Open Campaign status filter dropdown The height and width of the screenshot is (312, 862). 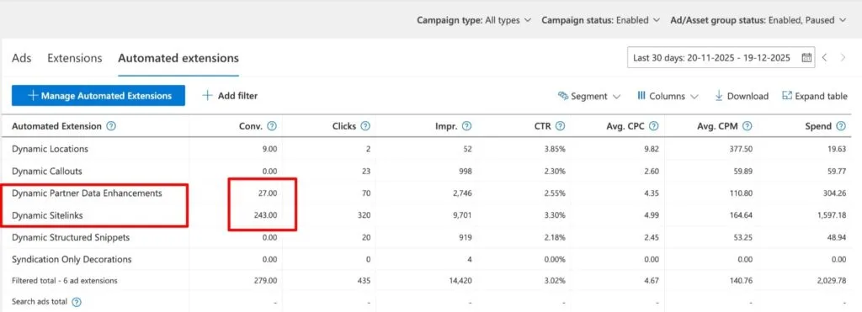tap(600, 20)
